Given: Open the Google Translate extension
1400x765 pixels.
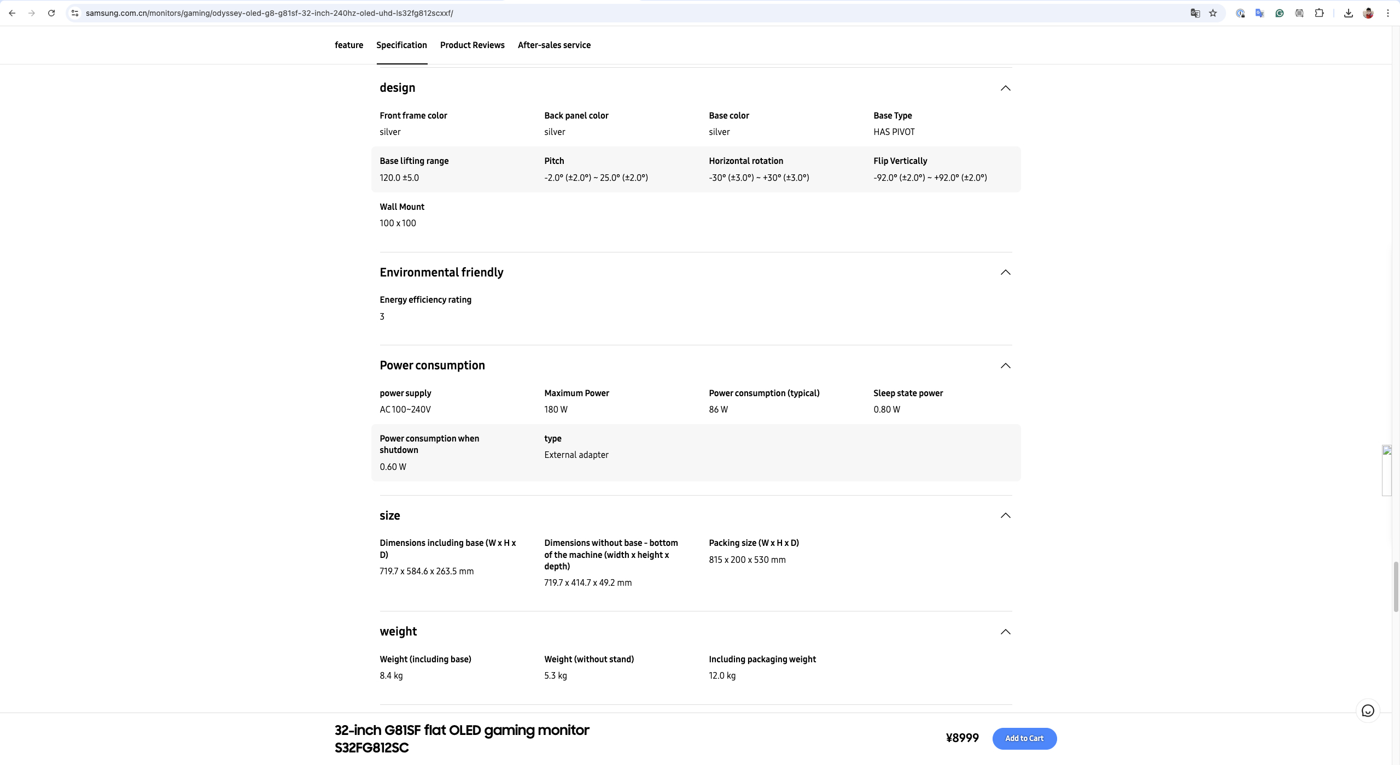Looking at the screenshot, I should coord(1259,13).
